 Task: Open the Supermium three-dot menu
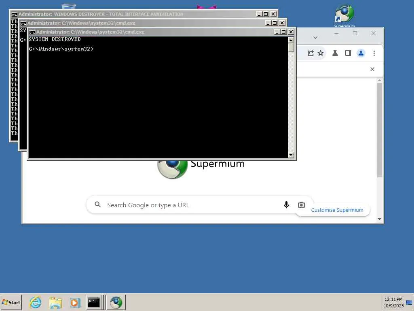[x=374, y=53]
